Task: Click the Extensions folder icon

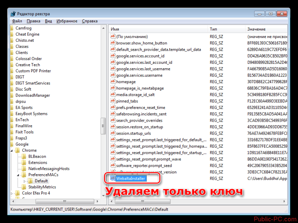Action: point(24,163)
